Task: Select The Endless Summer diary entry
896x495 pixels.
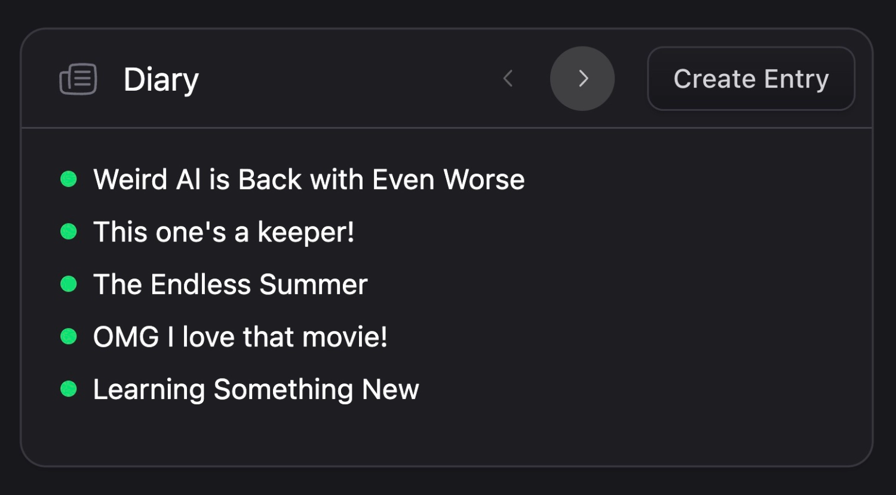Action: click(230, 284)
